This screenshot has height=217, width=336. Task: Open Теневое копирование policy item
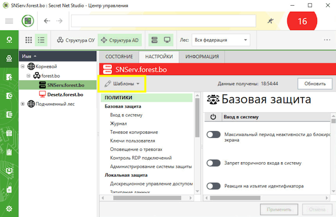(134, 132)
